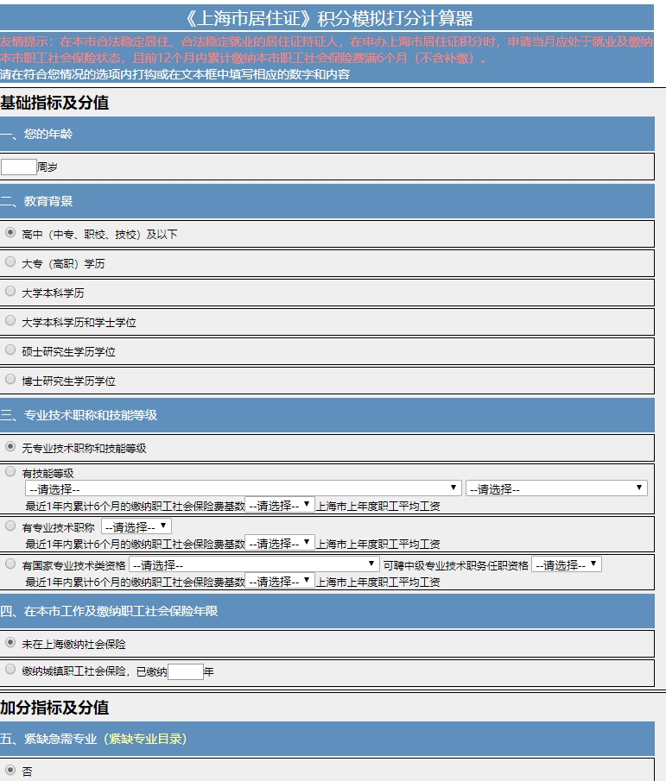Select 大专（高职）学历 radio button
The image size is (666, 781).
(10, 262)
